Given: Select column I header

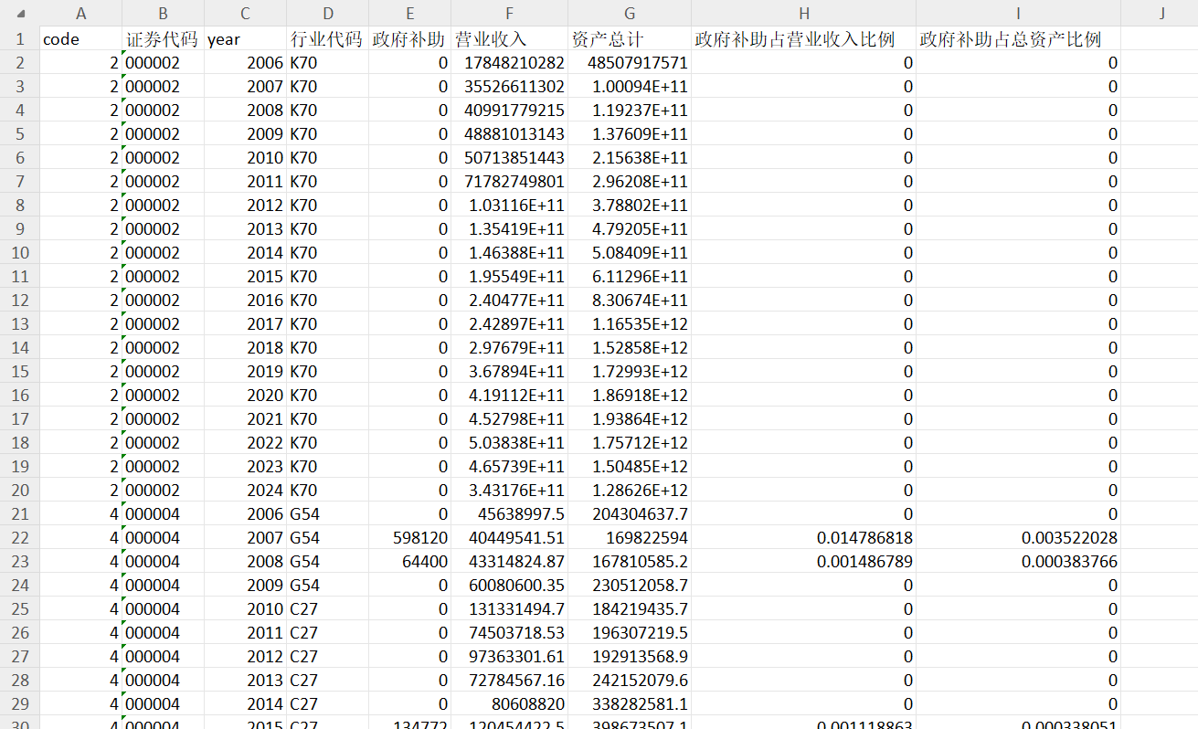Looking at the screenshot, I should click(x=1019, y=14).
